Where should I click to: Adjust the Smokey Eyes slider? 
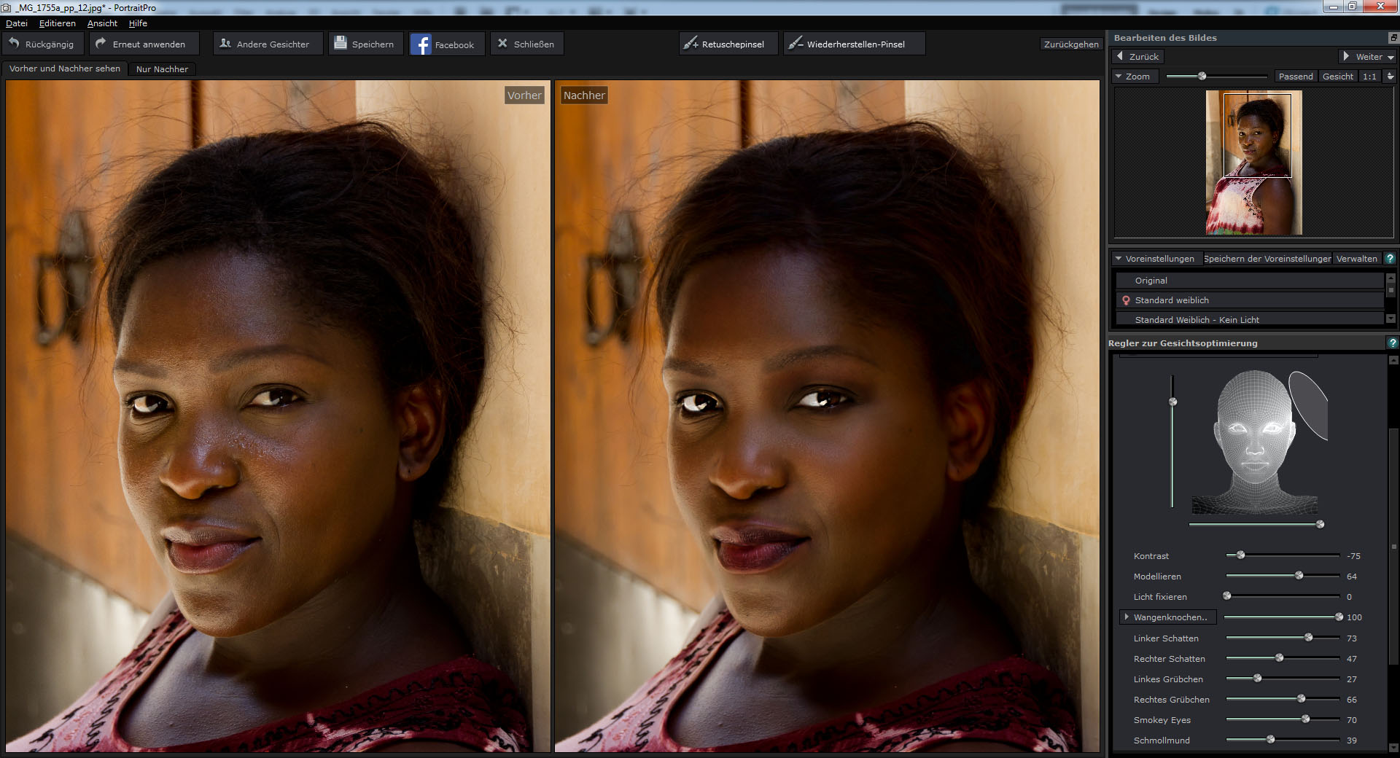tap(1306, 719)
